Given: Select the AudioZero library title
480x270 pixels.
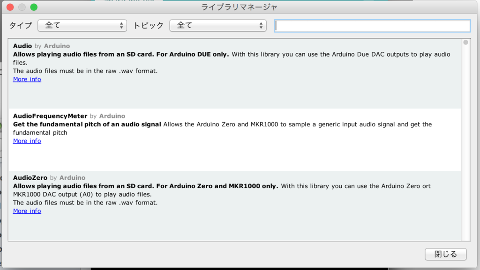Looking at the screenshot, I should 30,177.
